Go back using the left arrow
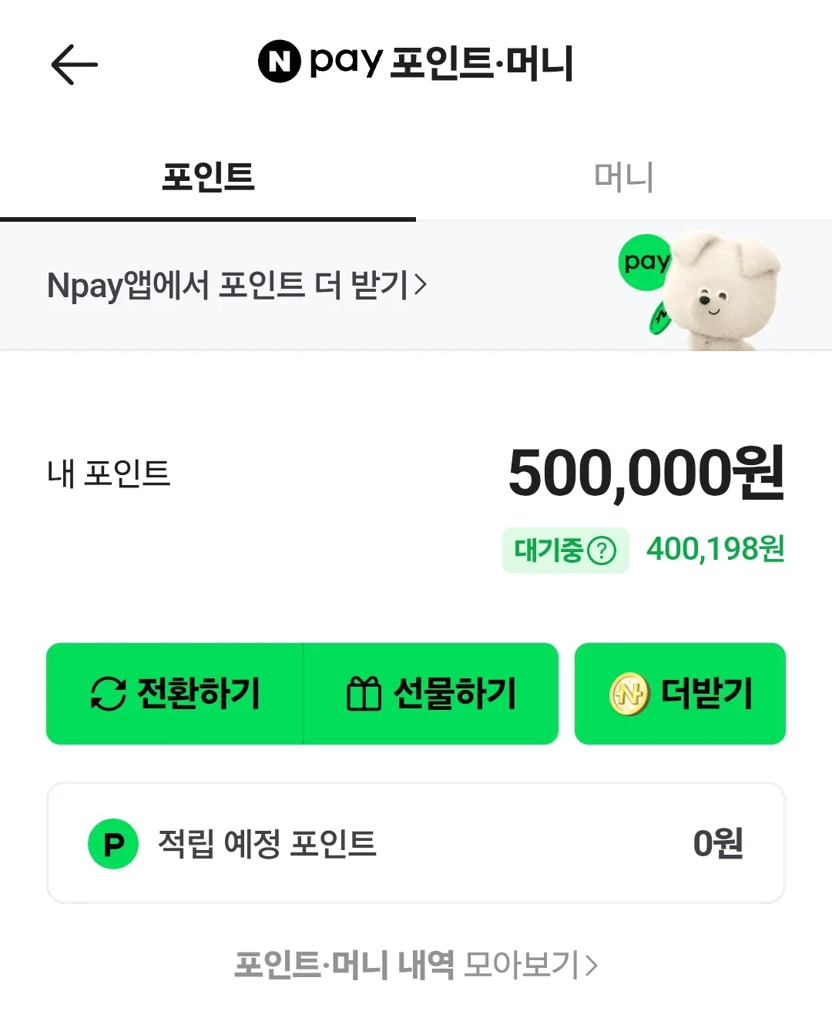832x1021 pixels. [x=74, y=64]
